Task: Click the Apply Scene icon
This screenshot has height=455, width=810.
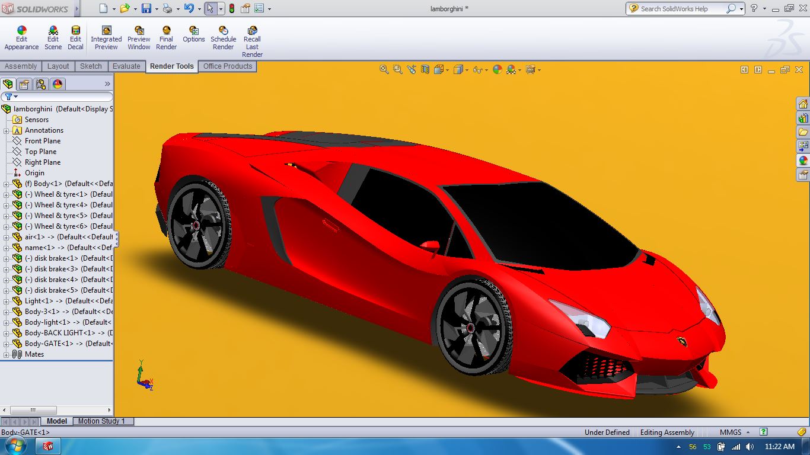Action: pos(511,69)
